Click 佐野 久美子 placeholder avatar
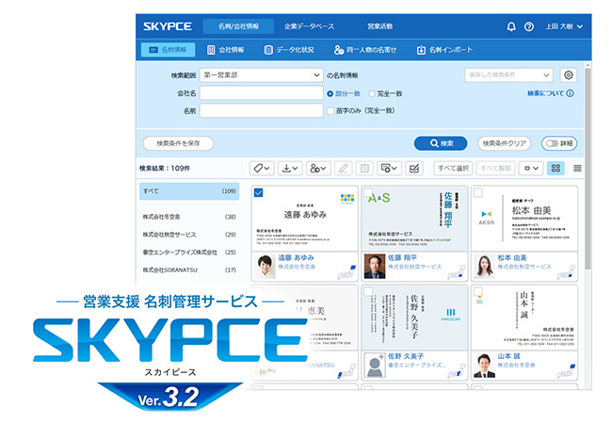 [x=375, y=365]
